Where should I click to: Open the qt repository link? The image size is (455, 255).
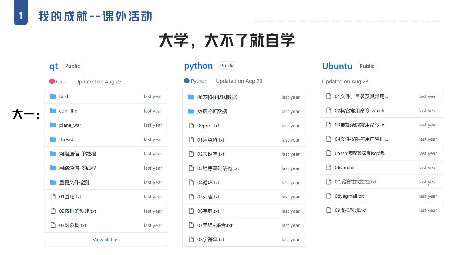tap(54, 66)
